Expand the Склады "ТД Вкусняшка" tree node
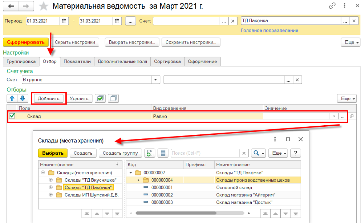361x223 pixels. tap(50, 180)
